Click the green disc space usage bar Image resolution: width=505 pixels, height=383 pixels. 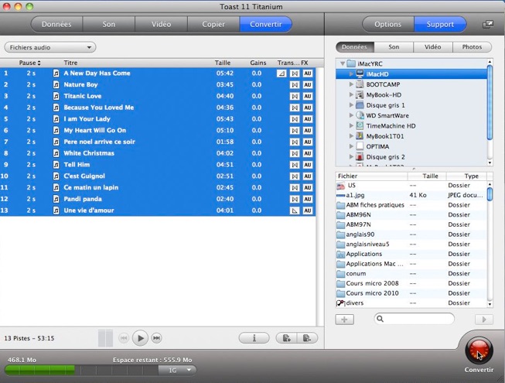coord(40,370)
